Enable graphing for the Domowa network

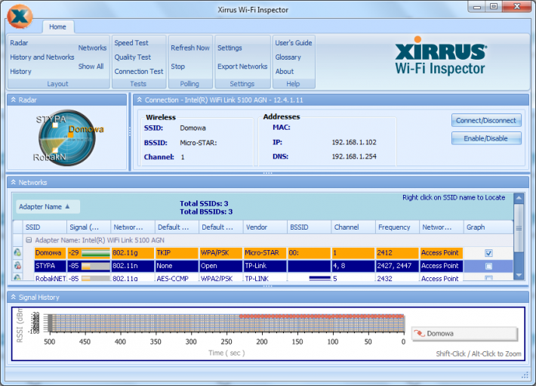488,253
